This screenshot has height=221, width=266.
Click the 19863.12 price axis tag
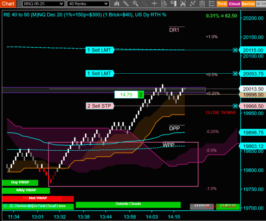pyautogui.click(x=252, y=146)
